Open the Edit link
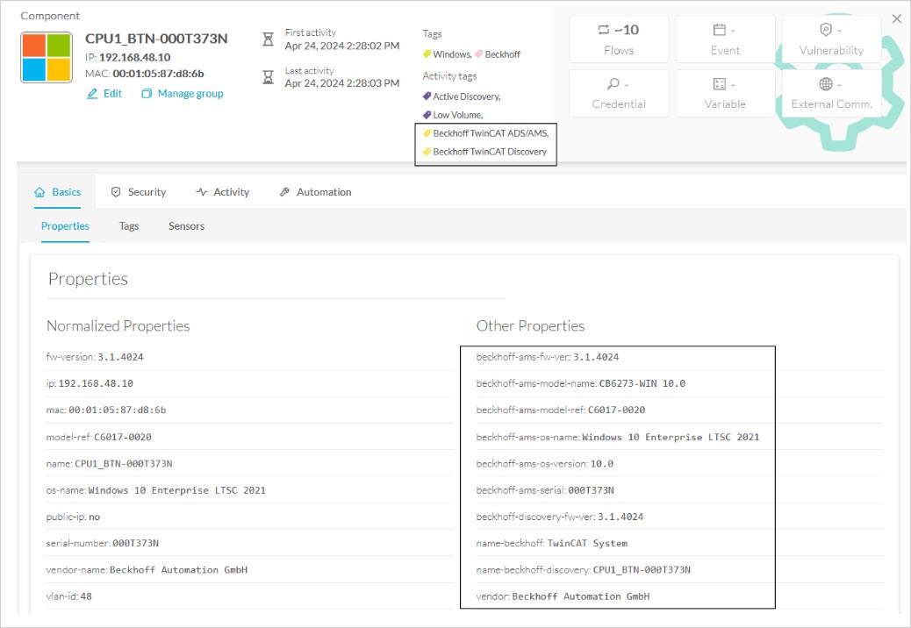 112,94
